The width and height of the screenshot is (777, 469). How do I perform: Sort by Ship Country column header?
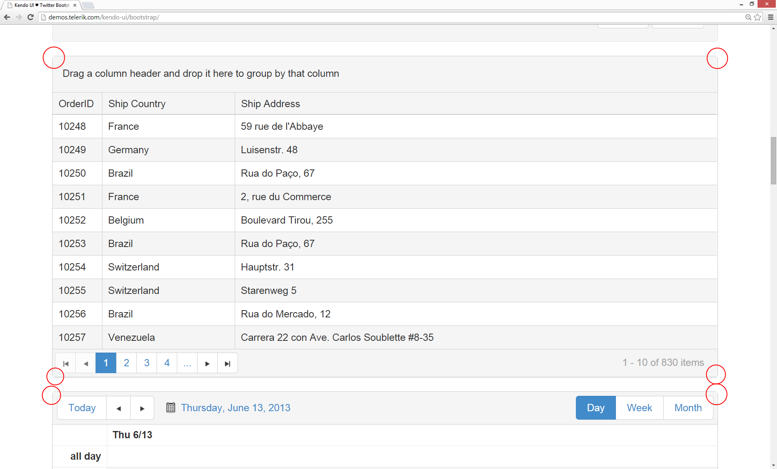click(137, 104)
